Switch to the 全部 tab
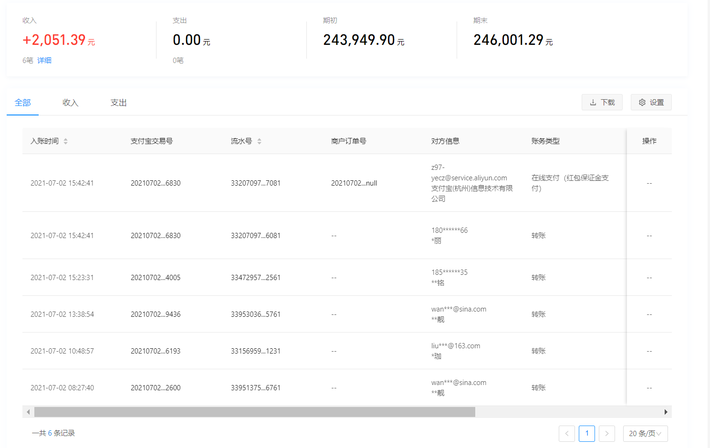Image resolution: width=710 pixels, height=448 pixels. point(22,103)
